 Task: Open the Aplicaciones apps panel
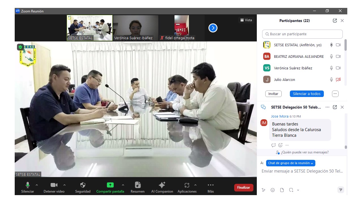click(187, 185)
